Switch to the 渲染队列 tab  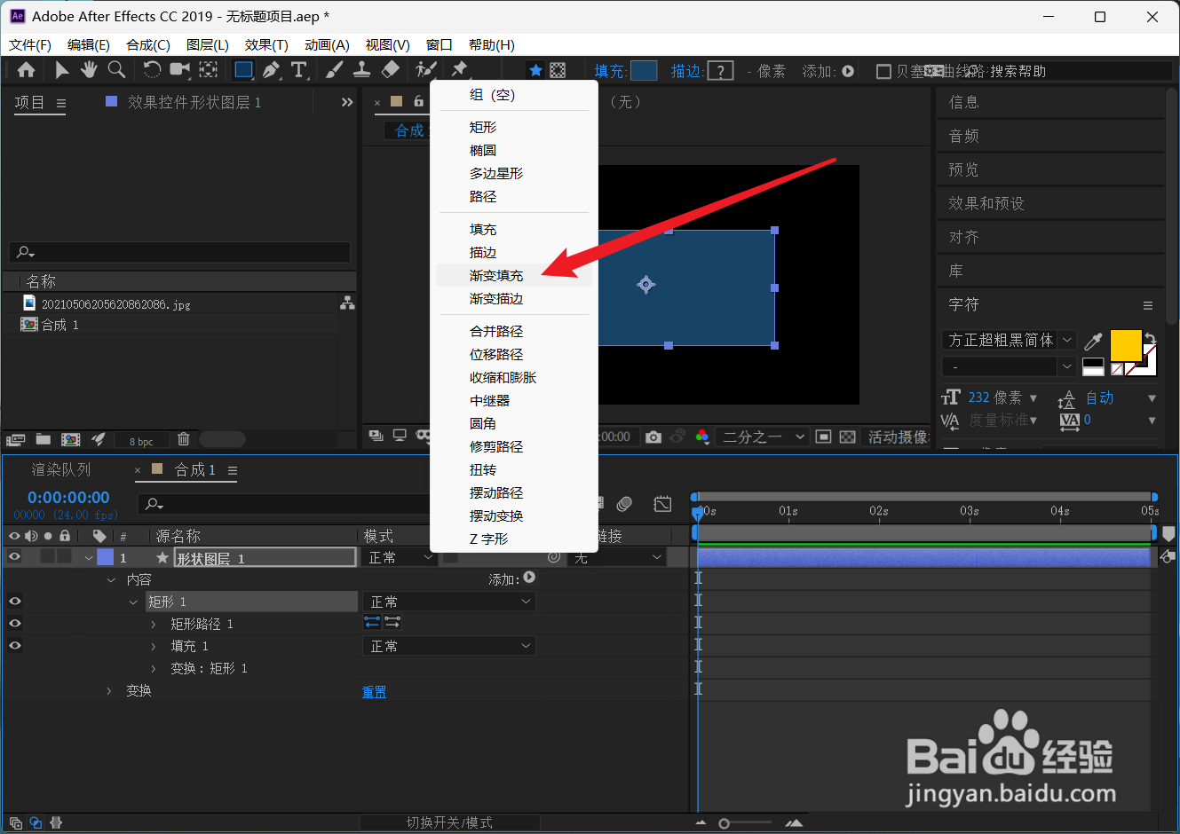coord(61,469)
